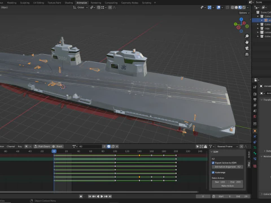271x203 pixels.
Task: Open the viewport Options dropdown
Action: tap(244, 13)
